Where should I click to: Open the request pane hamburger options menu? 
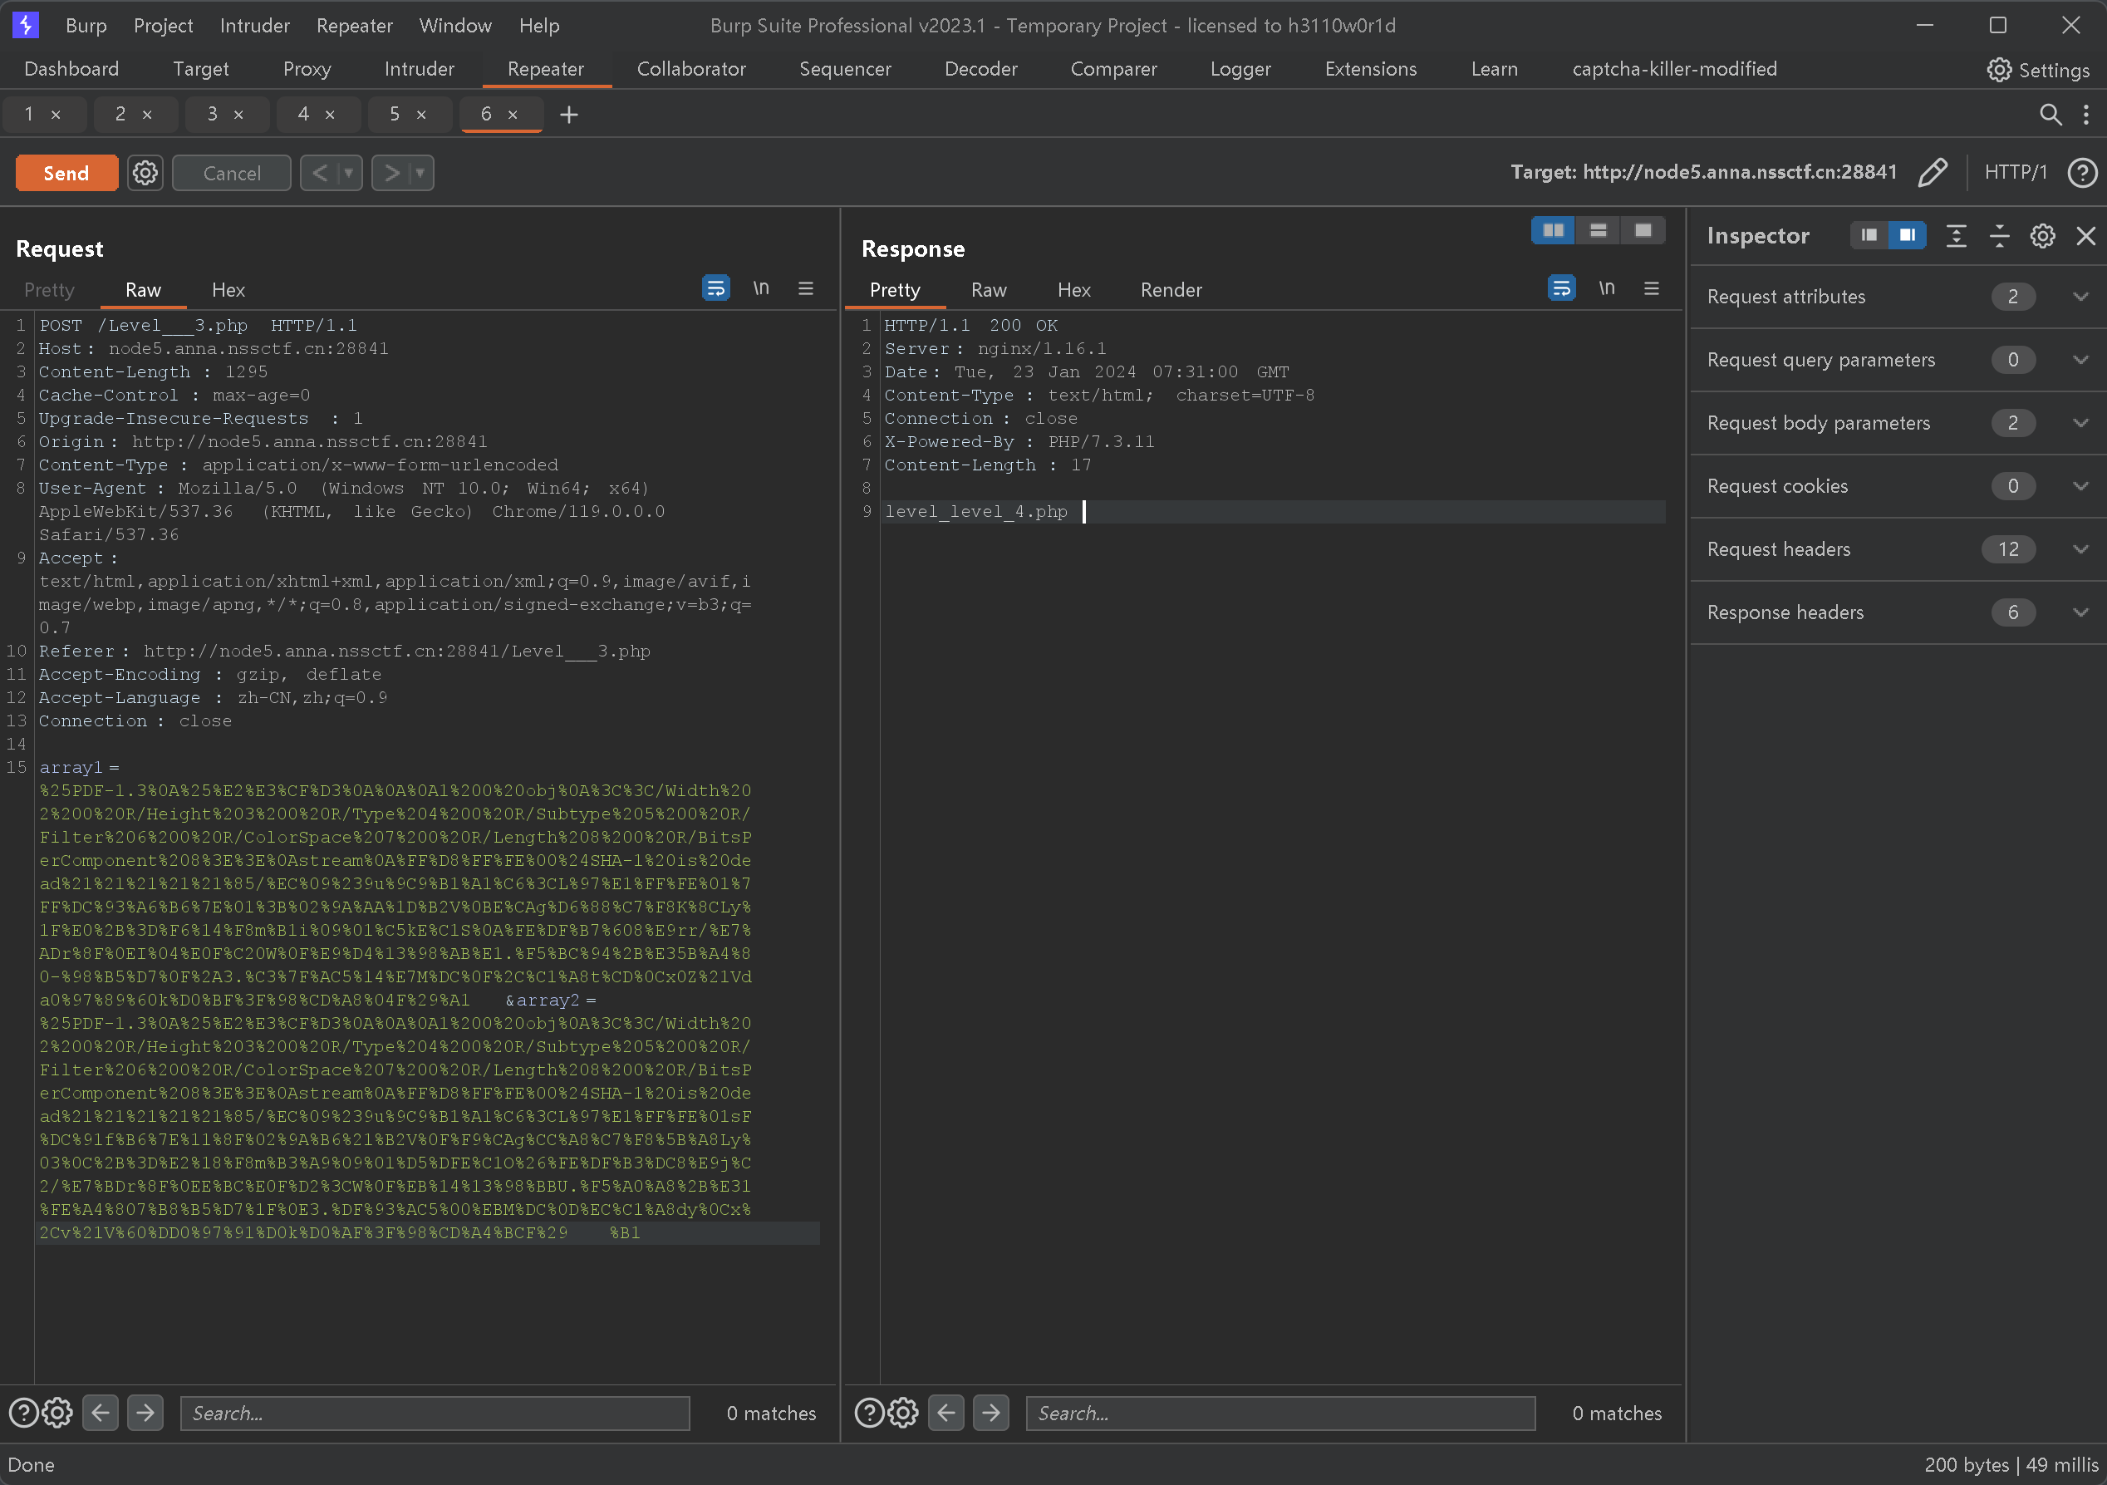(x=806, y=289)
